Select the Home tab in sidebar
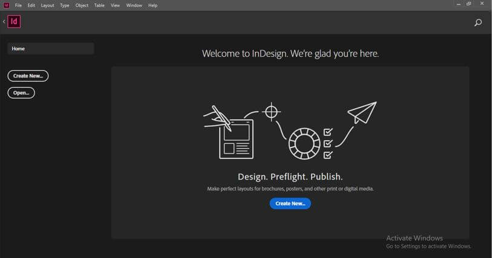The width and height of the screenshot is (493, 258). pyautogui.click(x=51, y=49)
